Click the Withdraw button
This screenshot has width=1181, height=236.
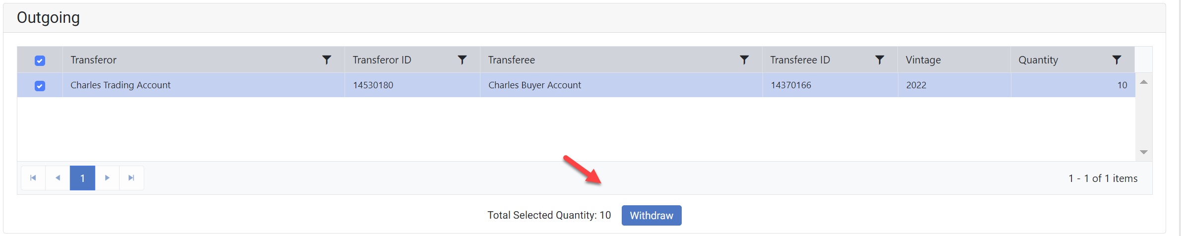click(x=651, y=216)
